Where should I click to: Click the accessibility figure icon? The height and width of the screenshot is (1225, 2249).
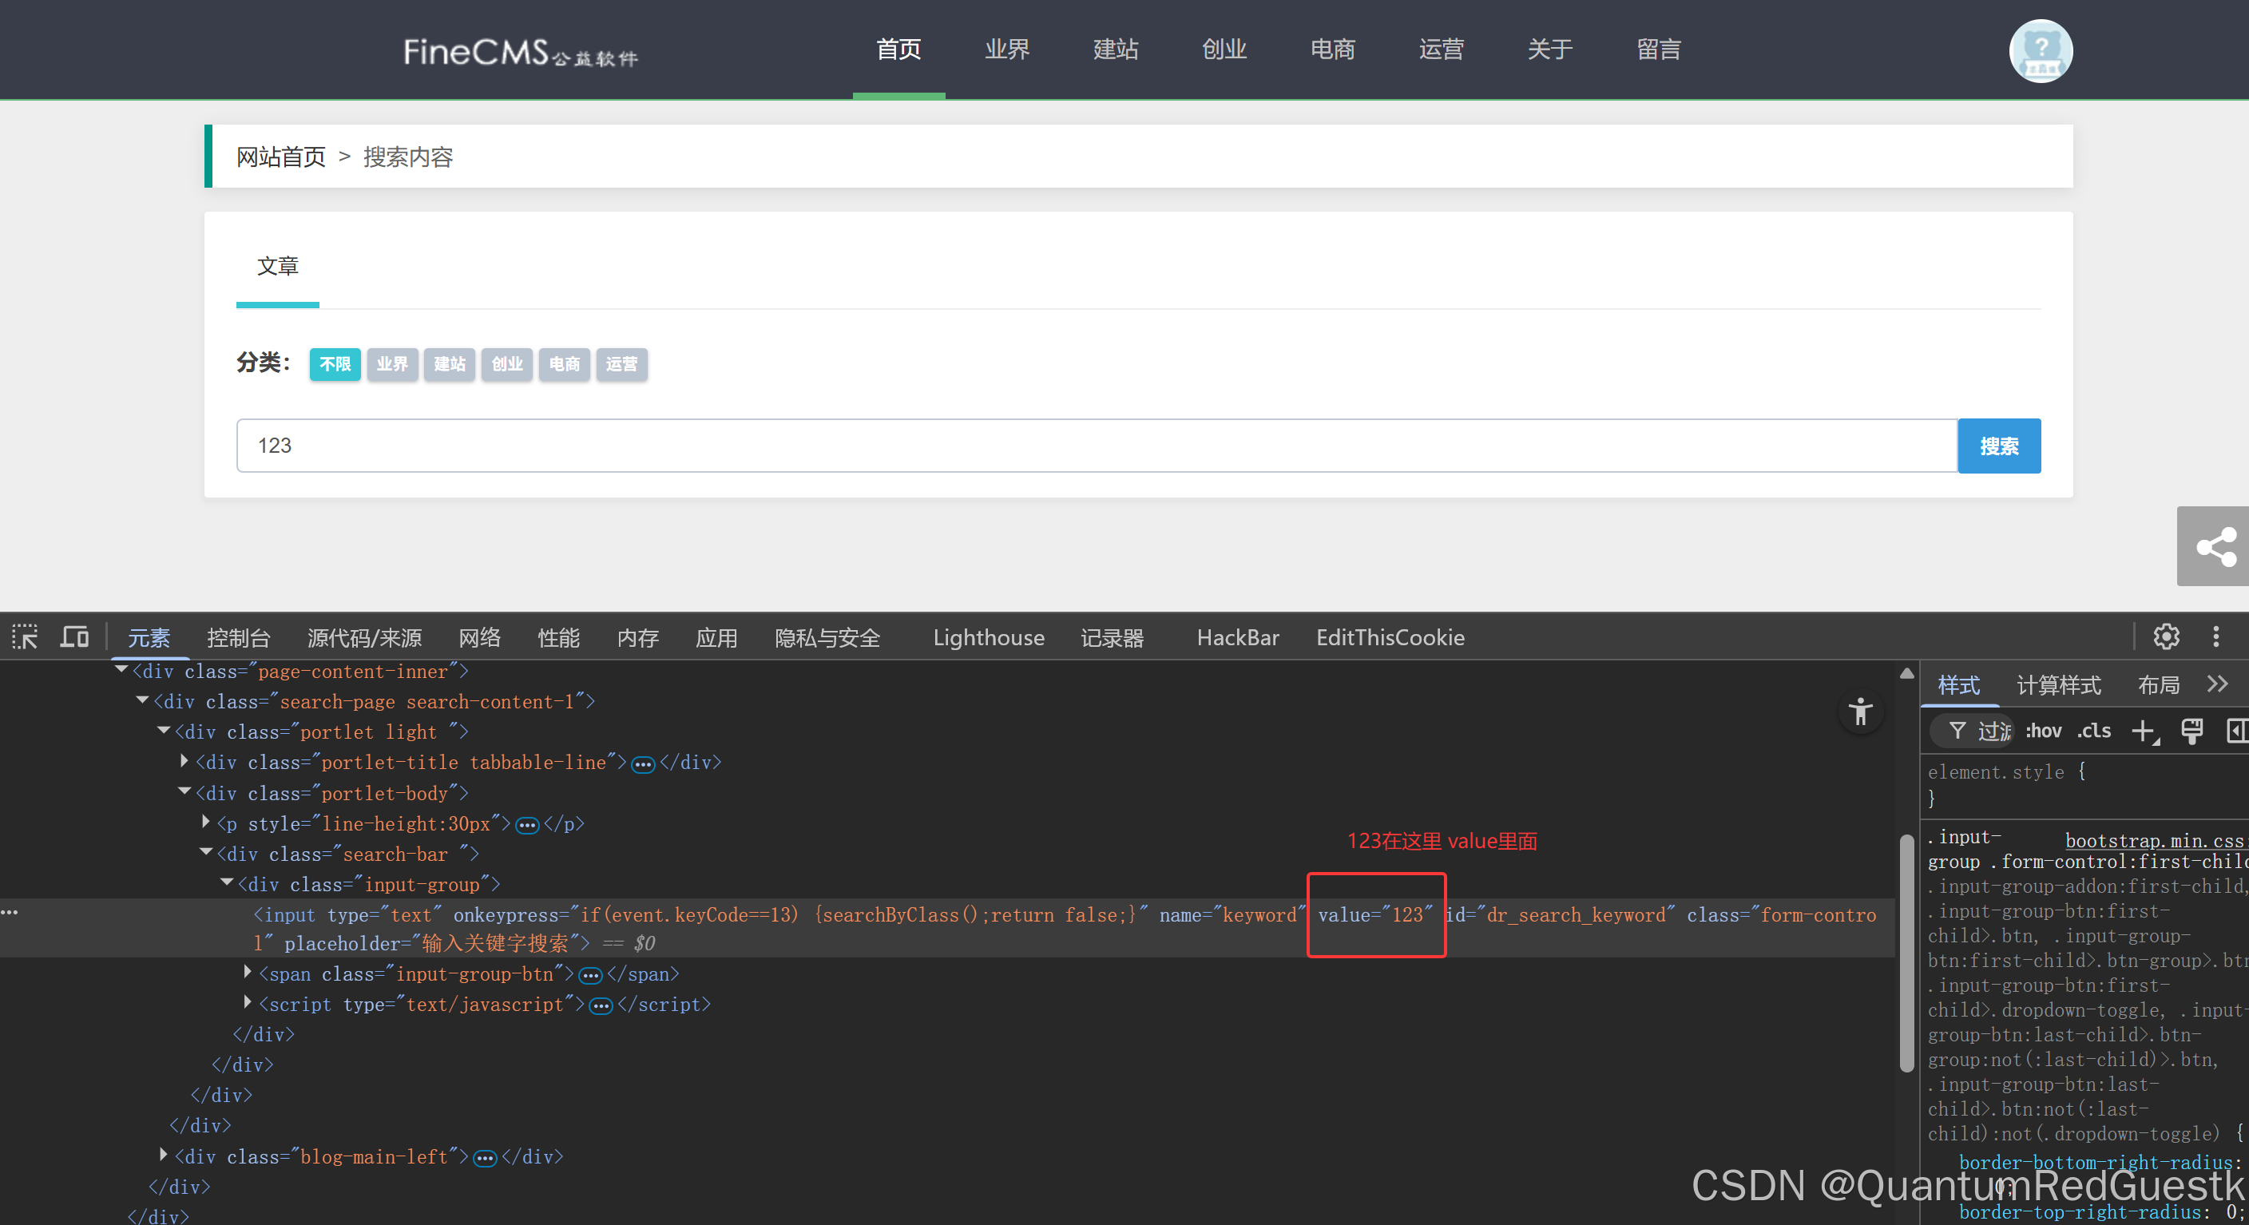tap(1861, 712)
